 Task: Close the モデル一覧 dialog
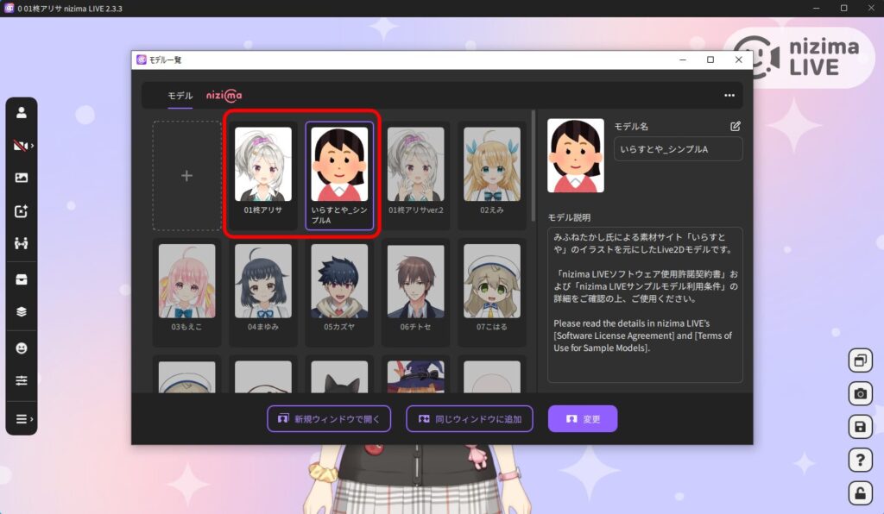[739, 60]
